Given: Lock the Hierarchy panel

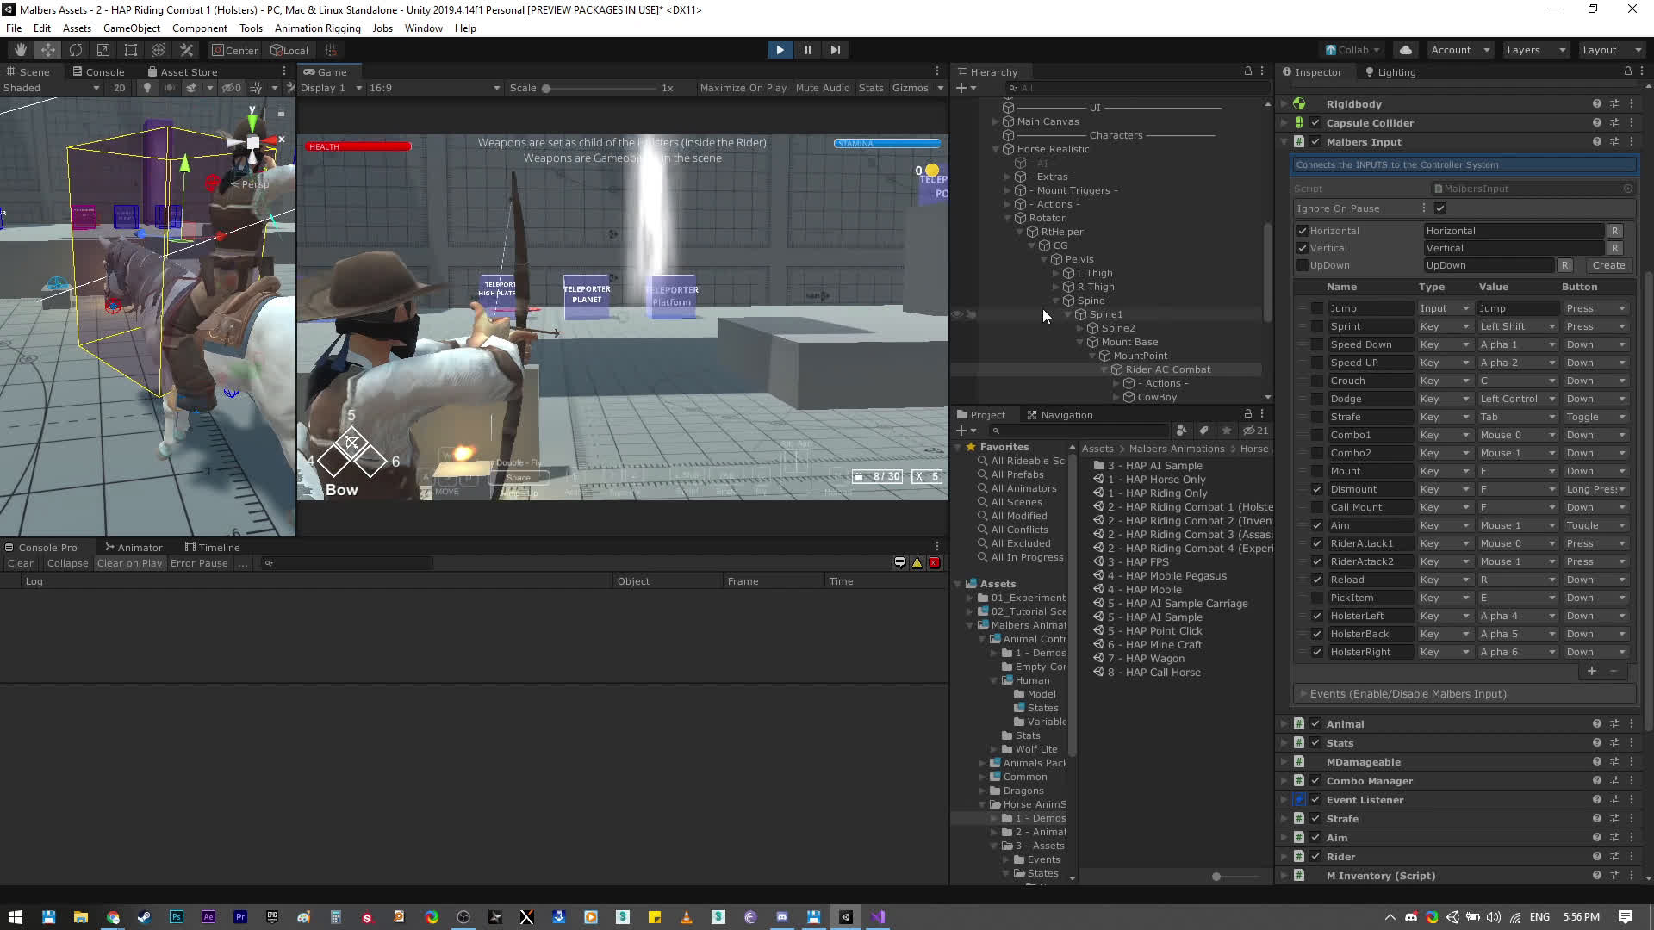Looking at the screenshot, I should [x=1247, y=71].
